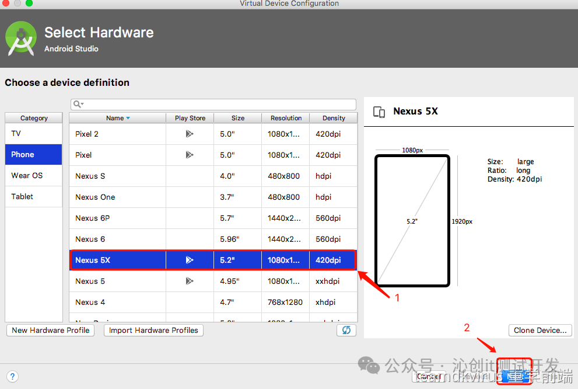
Task: Click the Density: 420dpi detail text
Action: 514,179
